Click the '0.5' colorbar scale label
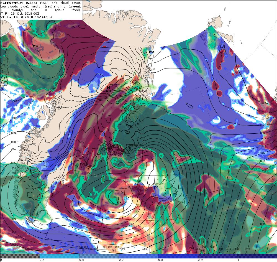The image size is (277, 262). pyautogui.click(x=42, y=260)
